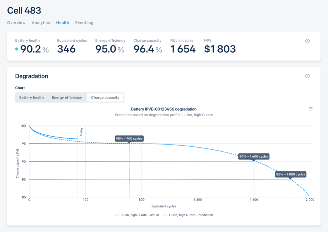Go to the Event log tab

click(84, 23)
